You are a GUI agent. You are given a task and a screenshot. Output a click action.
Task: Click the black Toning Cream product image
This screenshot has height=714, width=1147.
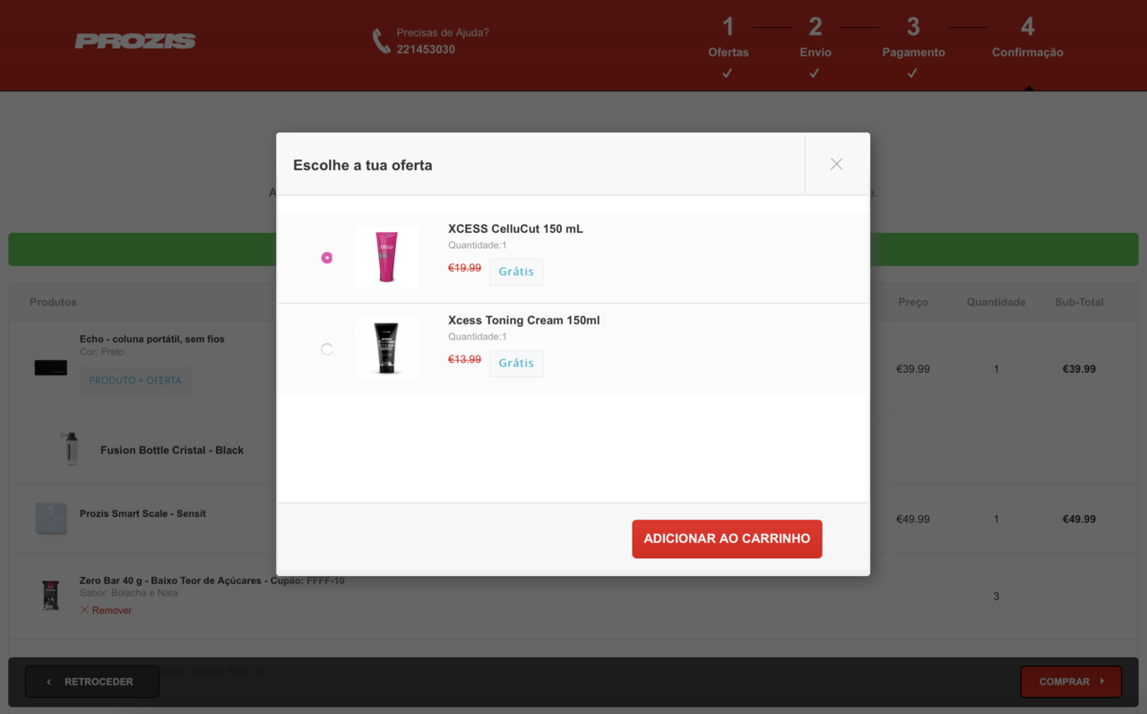tap(386, 348)
